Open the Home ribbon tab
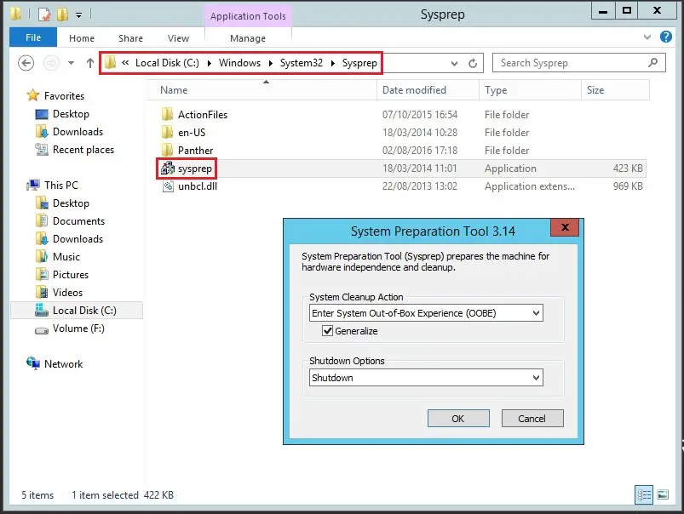The image size is (684, 514). pos(82,38)
